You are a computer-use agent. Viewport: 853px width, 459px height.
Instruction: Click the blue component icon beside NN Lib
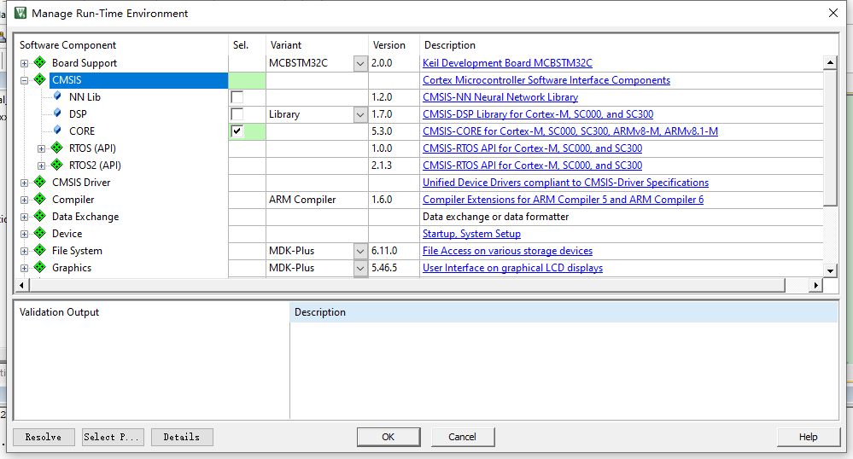tap(57, 96)
